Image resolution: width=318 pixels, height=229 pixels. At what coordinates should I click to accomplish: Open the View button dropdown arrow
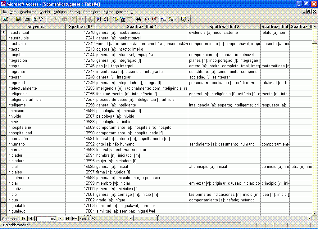tap(11, 19)
